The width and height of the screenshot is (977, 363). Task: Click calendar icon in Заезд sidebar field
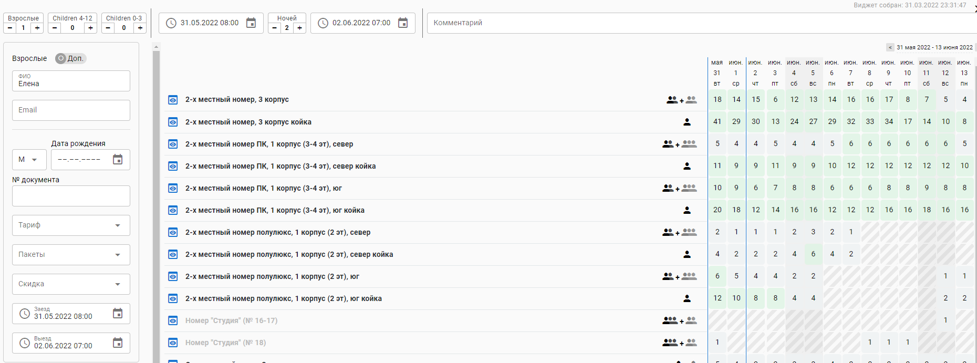(x=118, y=314)
